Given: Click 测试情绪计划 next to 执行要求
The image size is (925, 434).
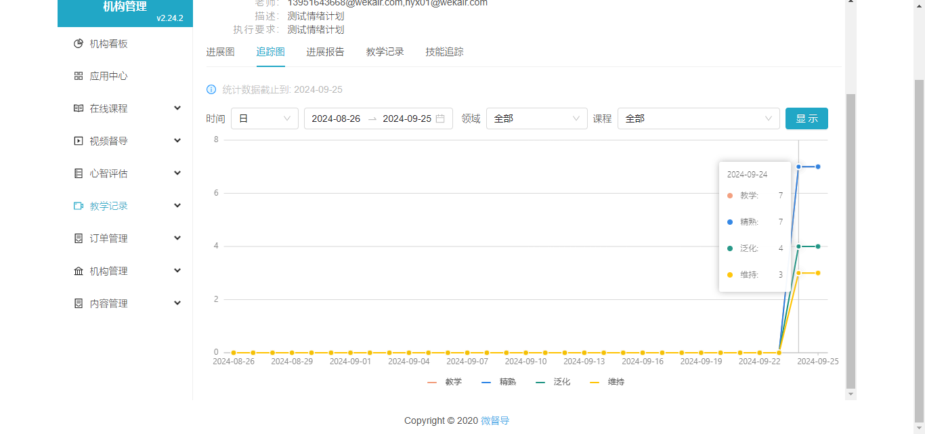Looking at the screenshot, I should 316,30.
